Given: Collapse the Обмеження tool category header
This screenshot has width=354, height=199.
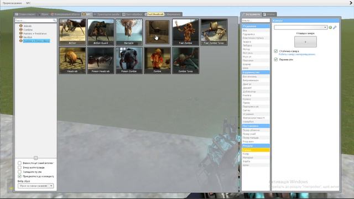Looking at the screenshot, I should point(256,26).
